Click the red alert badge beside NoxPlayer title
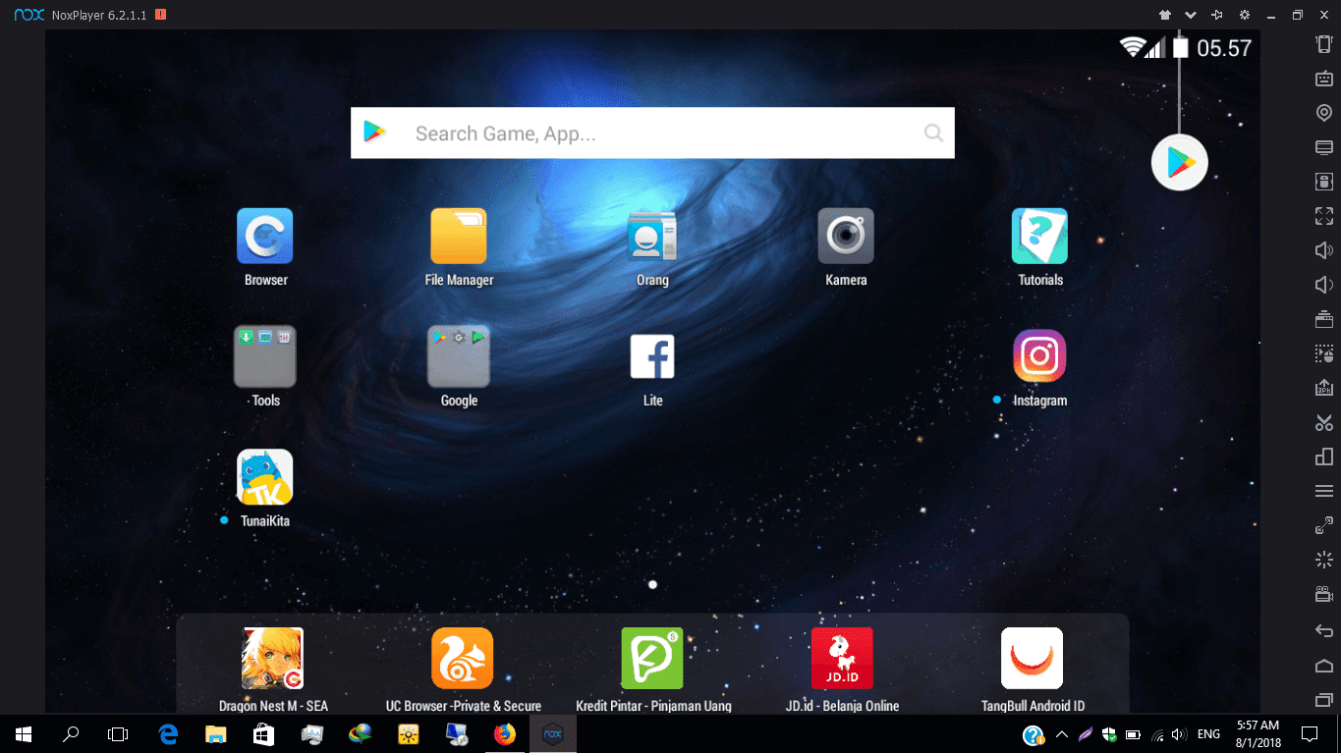This screenshot has width=1341, height=753. click(x=160, y=15)
